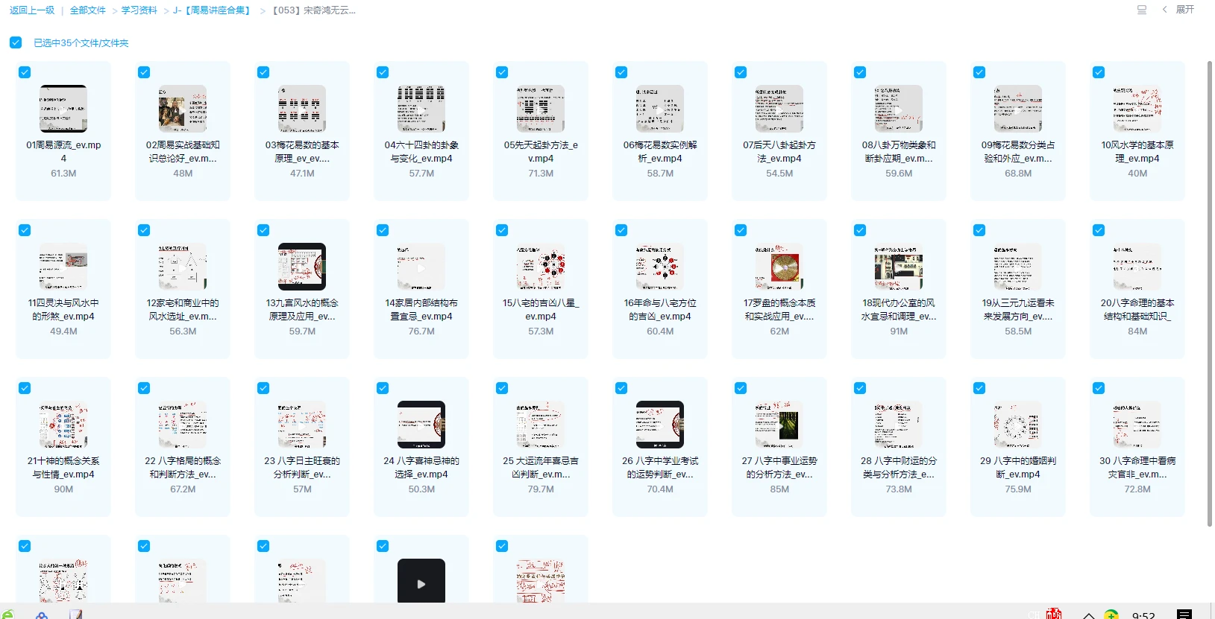Screen dimensions: 1215x619
Task: Open the 14家居内部结构布置 video thumbnail
Action: pos(421,267)
